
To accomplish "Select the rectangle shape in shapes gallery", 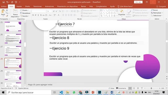I will [109, 10].
